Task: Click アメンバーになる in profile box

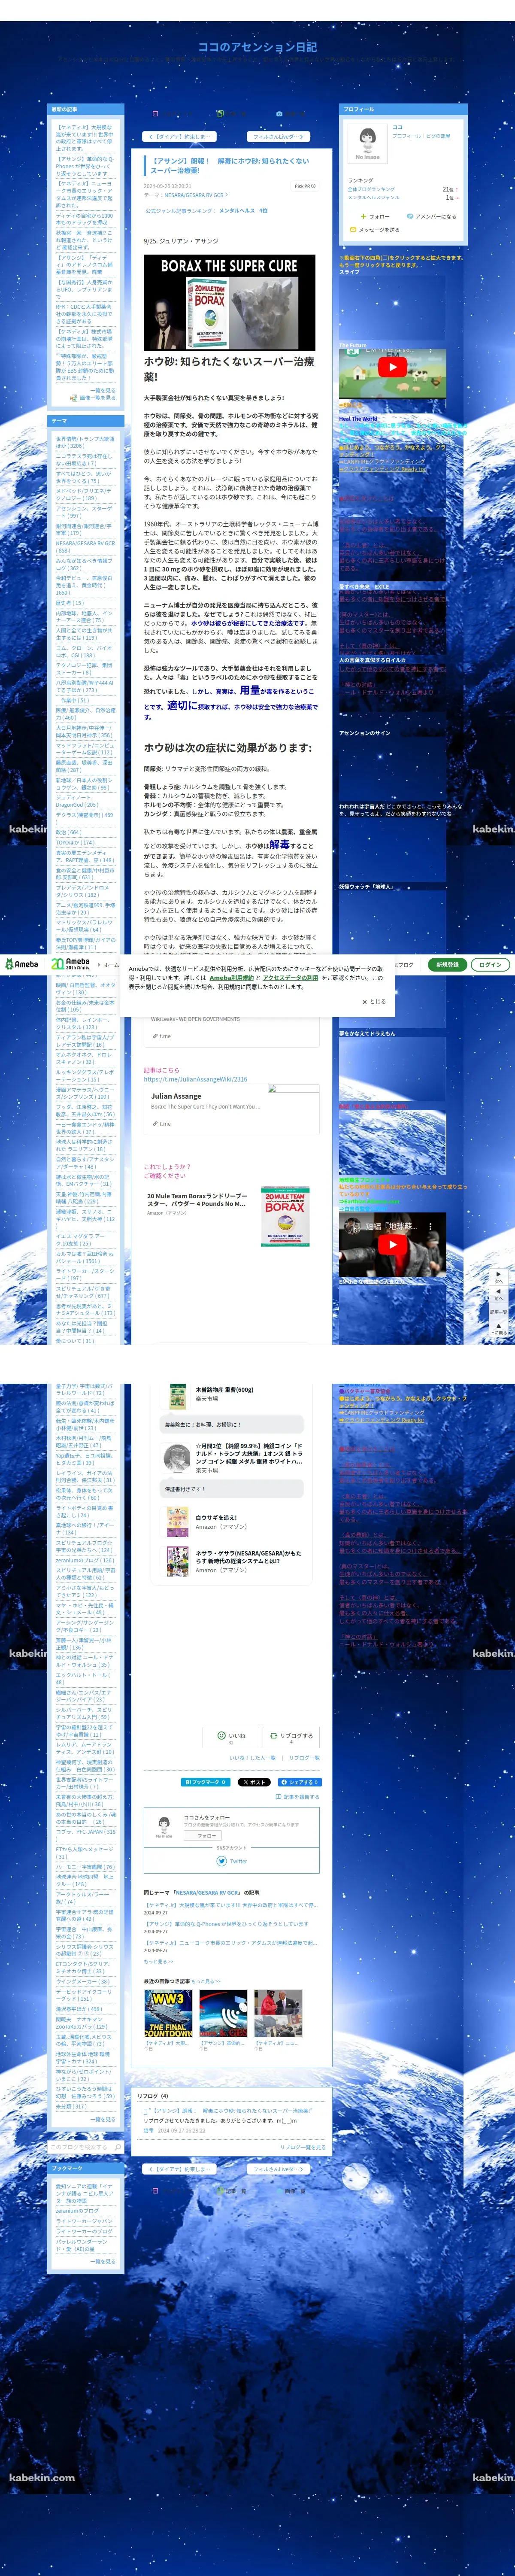Action: pos(431,216)
